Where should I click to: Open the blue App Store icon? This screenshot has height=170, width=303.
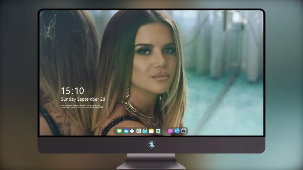(x=177, y=131)
